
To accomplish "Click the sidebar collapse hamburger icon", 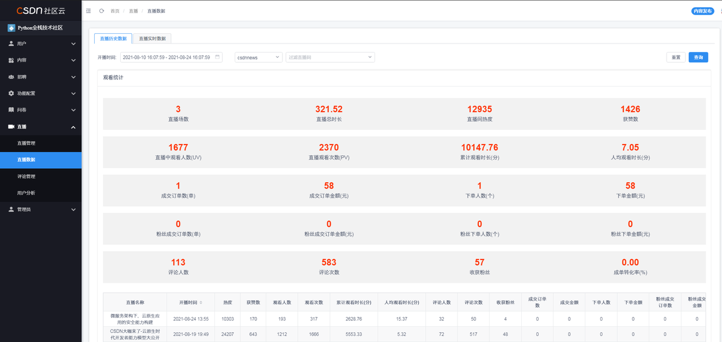I will (88, 11).
